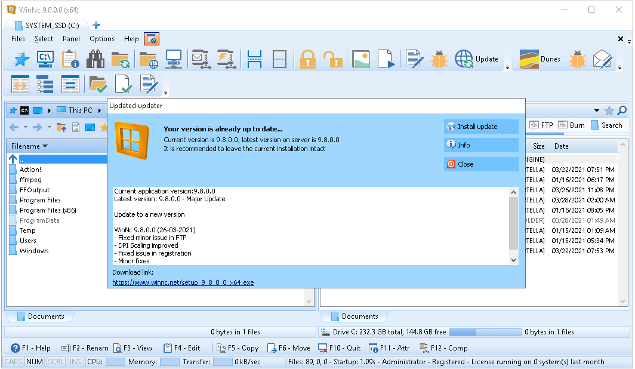Select the Windows folder
635x369 pixels.
click(x=34, y=251)
